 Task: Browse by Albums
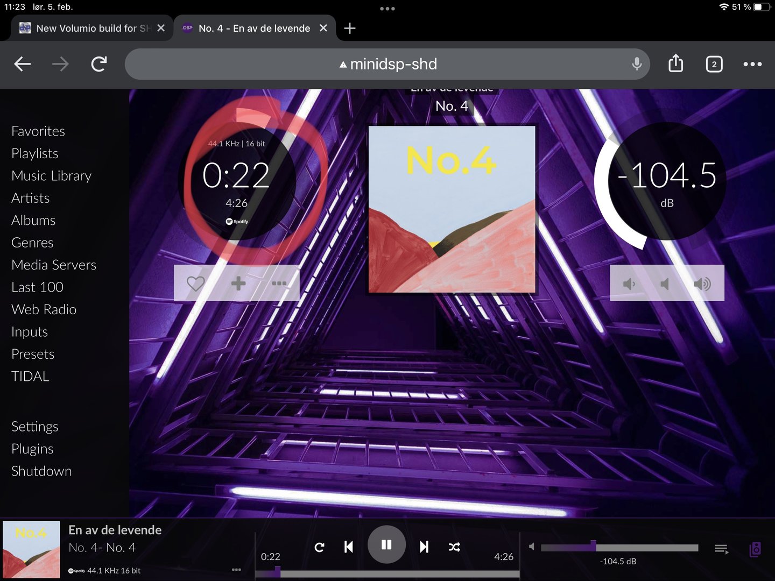tap(33, 221)
